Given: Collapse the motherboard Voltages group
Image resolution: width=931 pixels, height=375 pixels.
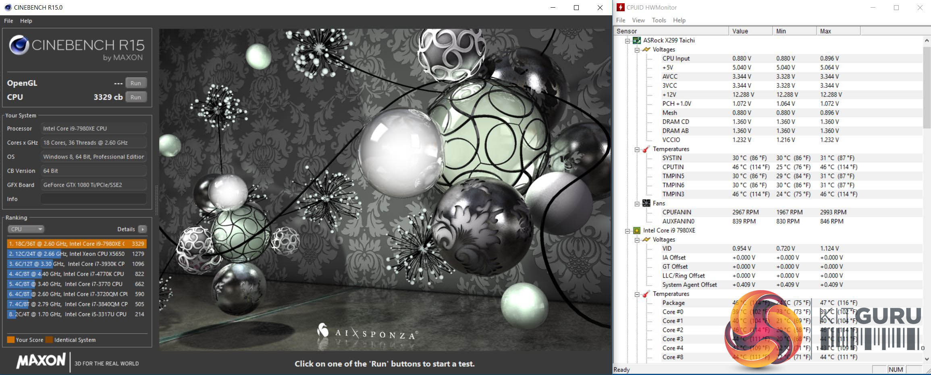Looking at the screenshot, I should pyautogui.click(x=637, y=50).
